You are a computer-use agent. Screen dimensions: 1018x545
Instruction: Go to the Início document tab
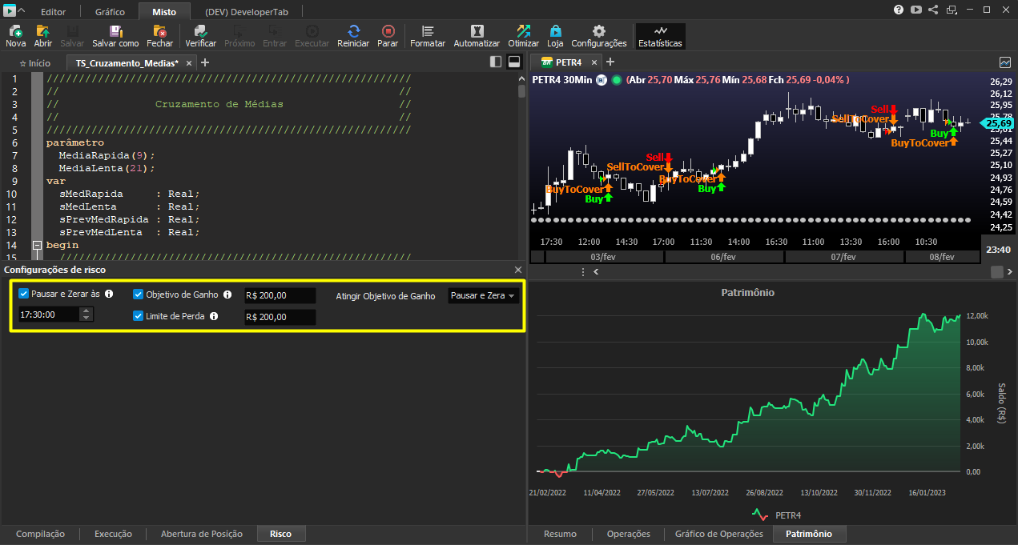35,62
